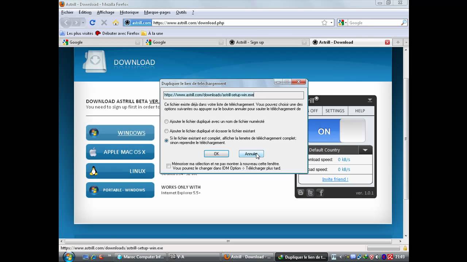Click the Linux penguin icon
The image size is (467, 262).
click(x=94, y=171)
